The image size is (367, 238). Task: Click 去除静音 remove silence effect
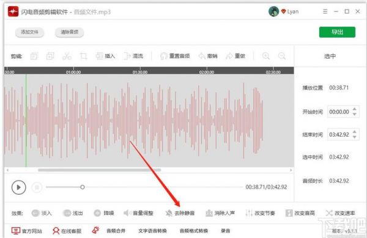180,213
